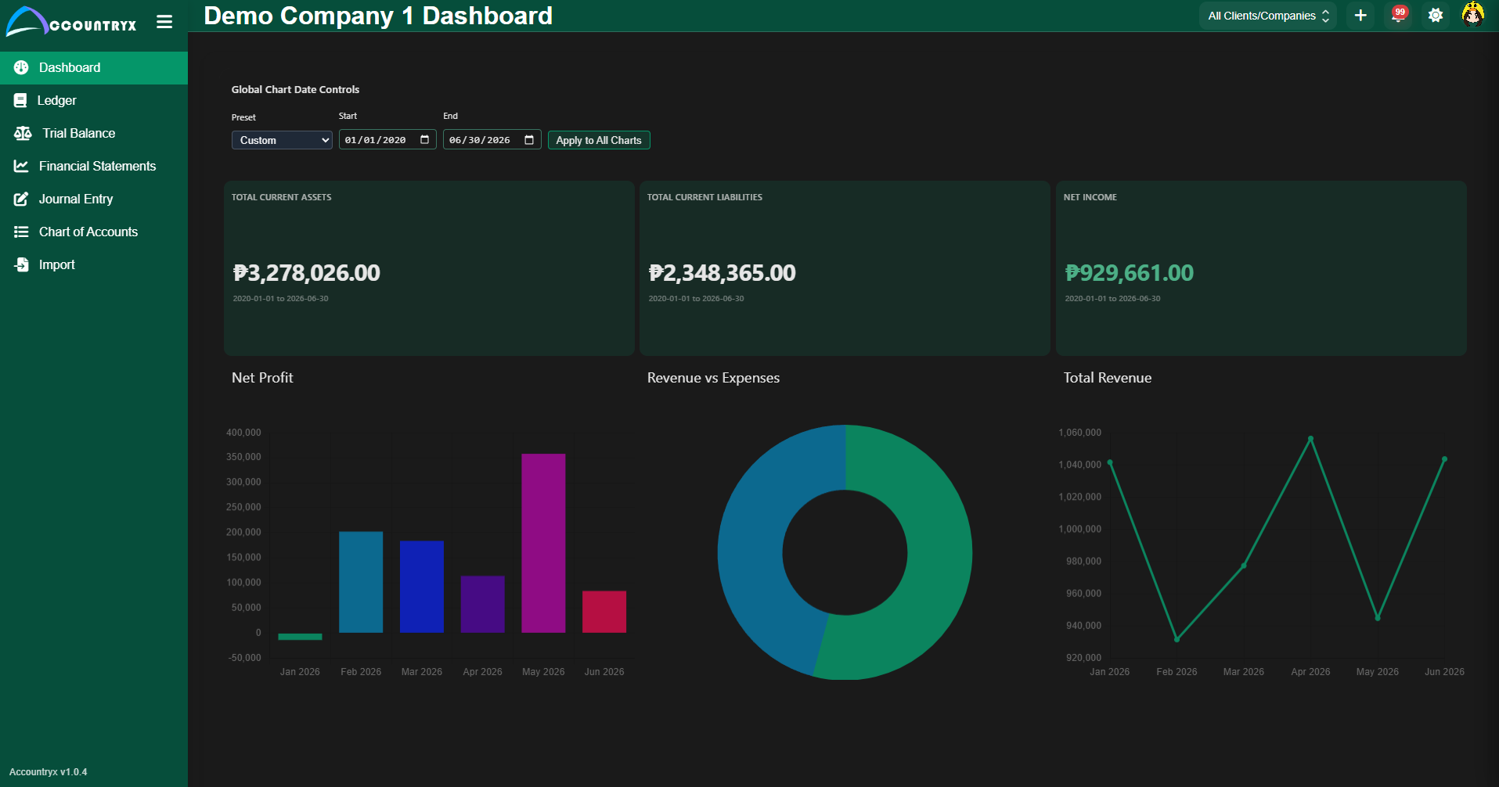This screenshot has height=787, width=1499.
Task: Open the settings gear icon
Action: point(1436,16)
